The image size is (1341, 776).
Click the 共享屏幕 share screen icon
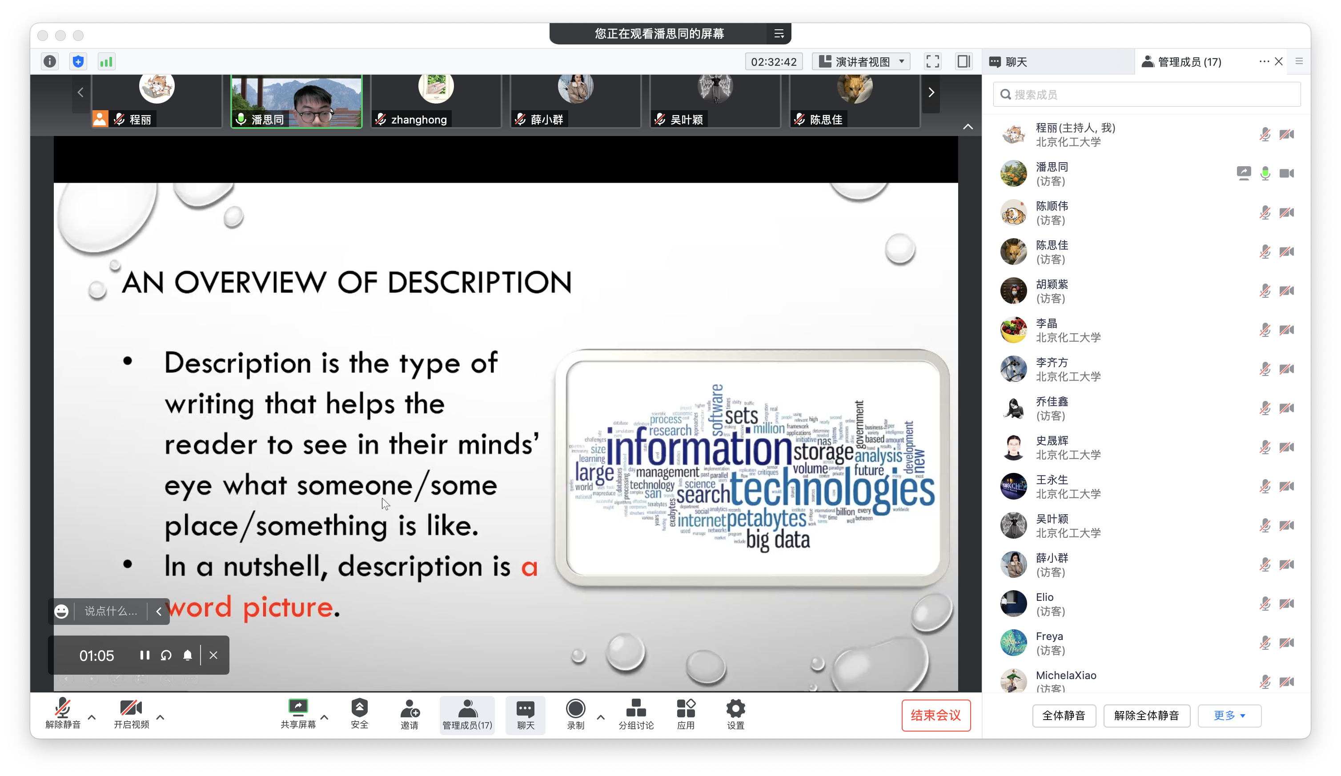click(x=298, y=714)
